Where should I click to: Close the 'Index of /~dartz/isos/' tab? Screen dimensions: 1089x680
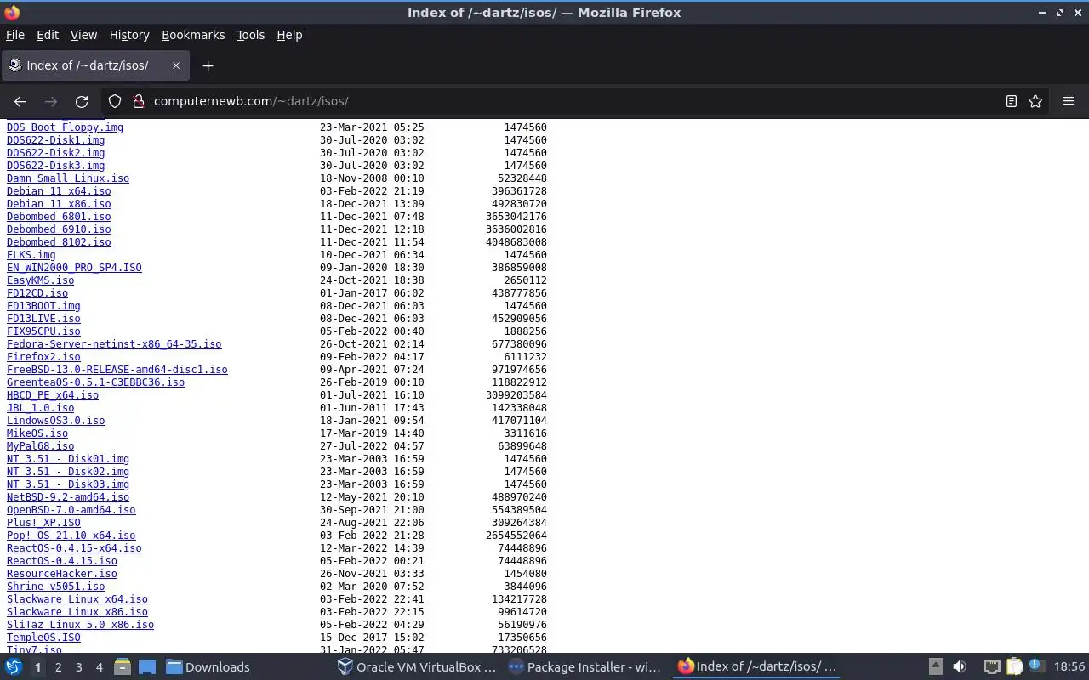[x=176, y=65]
